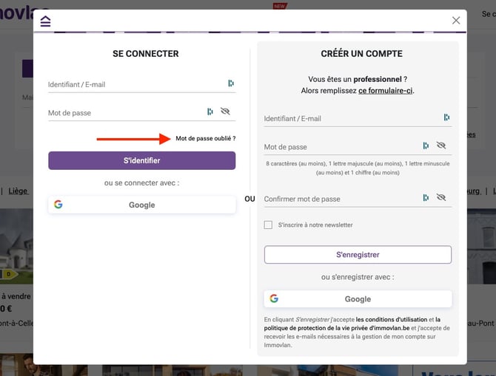Open the 'ce formulaire-ci' professional link
This screenshot has width=496, height=376.
[385, 91]
